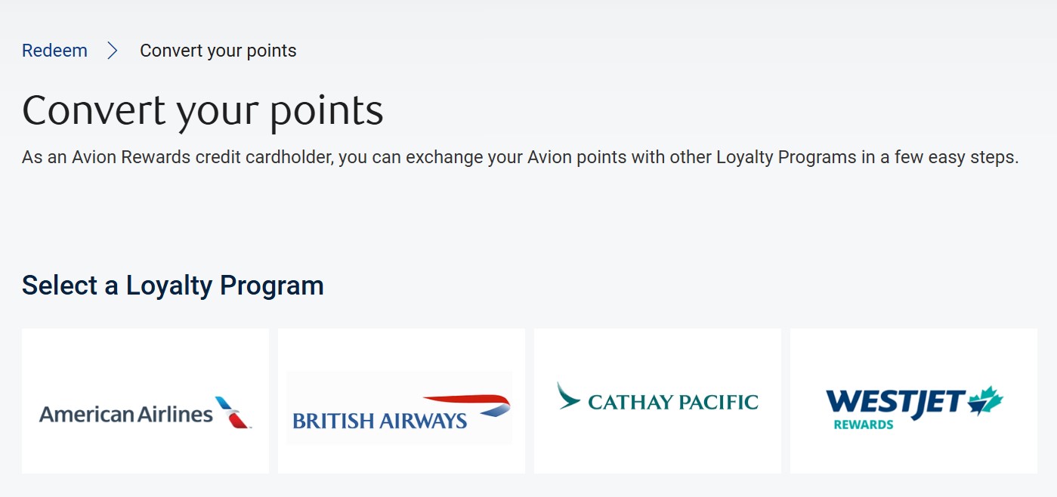The width and height of the screenshot is (1057, 497).
Task: Navigate back using the Redeem breadcrumb link
Action: click(x=54, y=50)
